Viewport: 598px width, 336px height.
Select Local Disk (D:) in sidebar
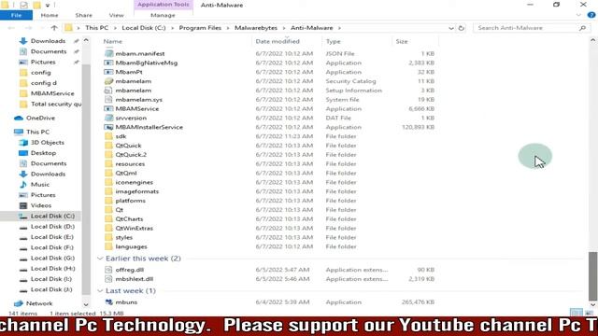52,226
